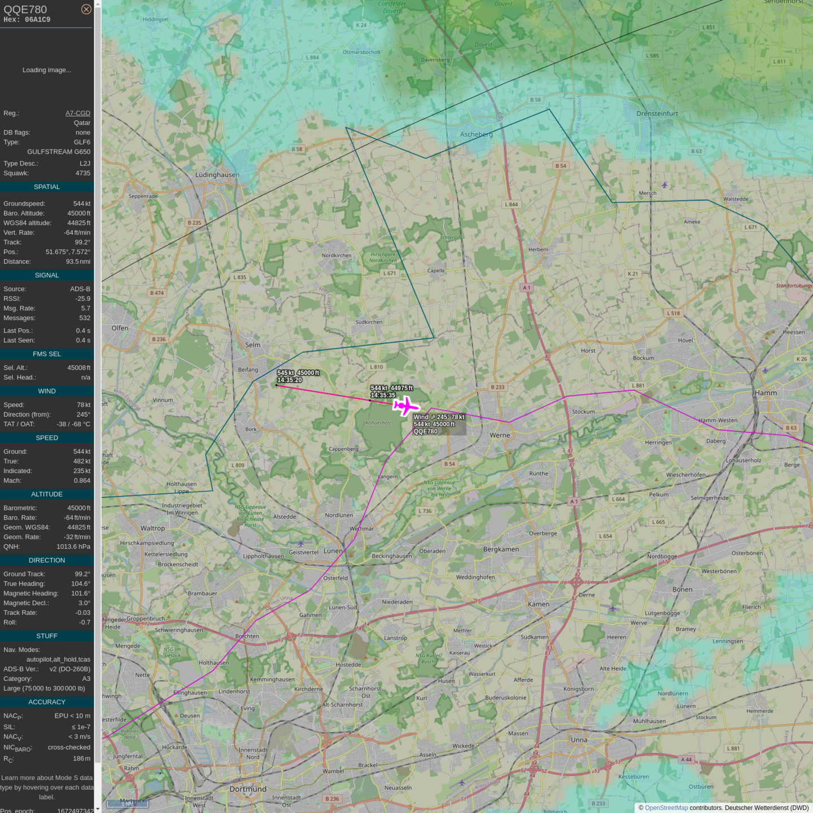This screenshot has height=813, width=813.
Task: Click the airport icon south of Neuasseln
Action: [x=462, y=783]
